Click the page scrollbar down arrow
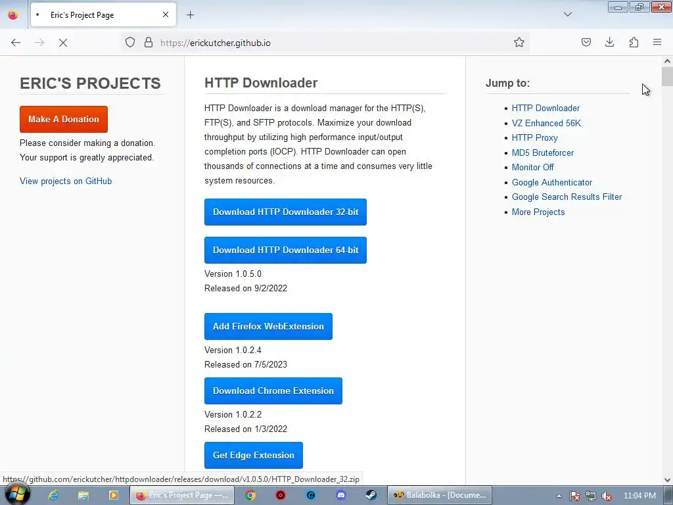The height and width of the screenshot is (505, 673). click(x=667, y=479)
